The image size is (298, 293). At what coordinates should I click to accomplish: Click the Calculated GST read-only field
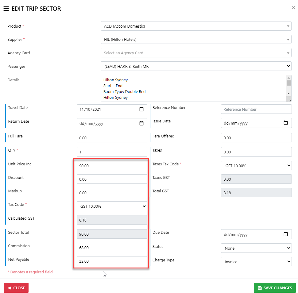pyautogui.click(x=112, y=220)
